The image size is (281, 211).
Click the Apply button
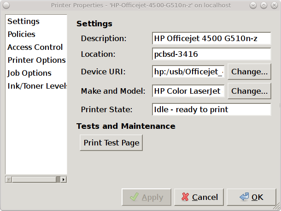pyautogui.click(x=146, y=197)
